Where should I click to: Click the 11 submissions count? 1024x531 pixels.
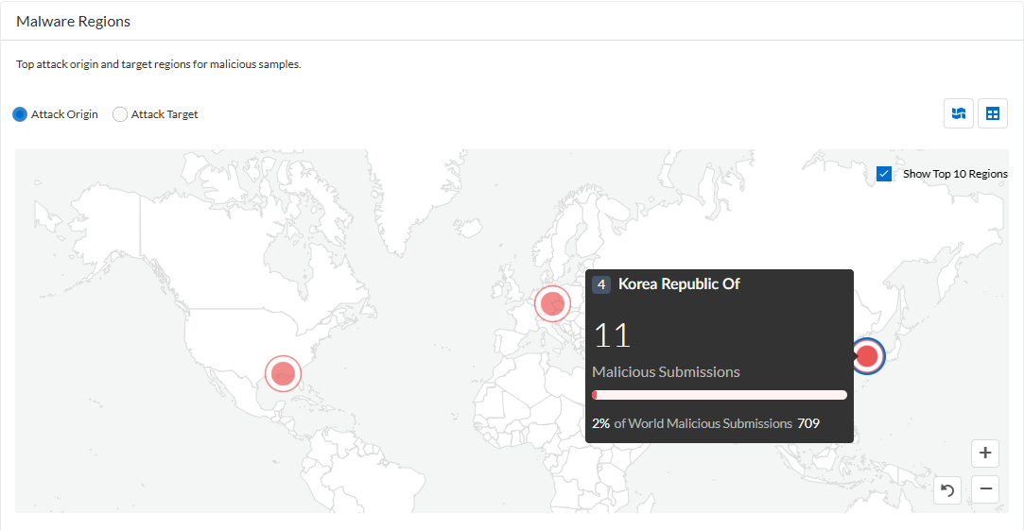tap(612, 335)
